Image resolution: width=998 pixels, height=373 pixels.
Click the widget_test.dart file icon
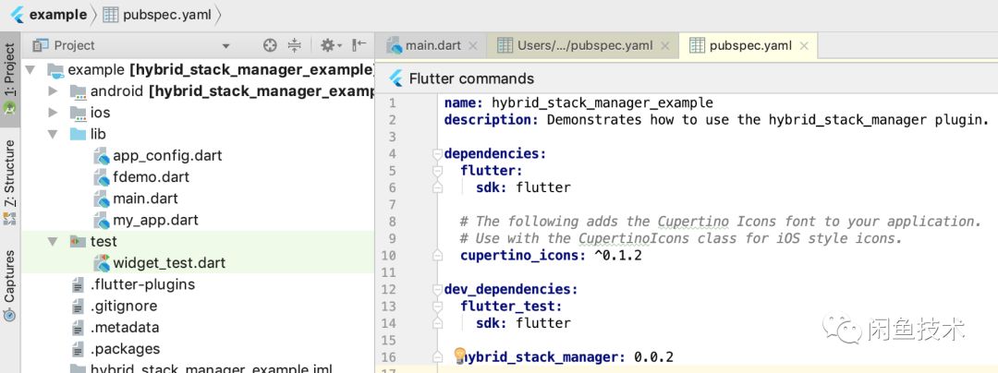click(x=102, y=263)
